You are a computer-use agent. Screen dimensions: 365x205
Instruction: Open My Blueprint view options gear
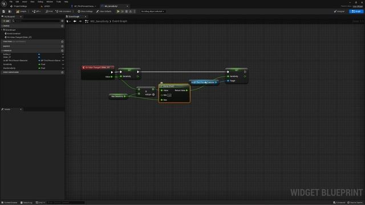[62, 21]
